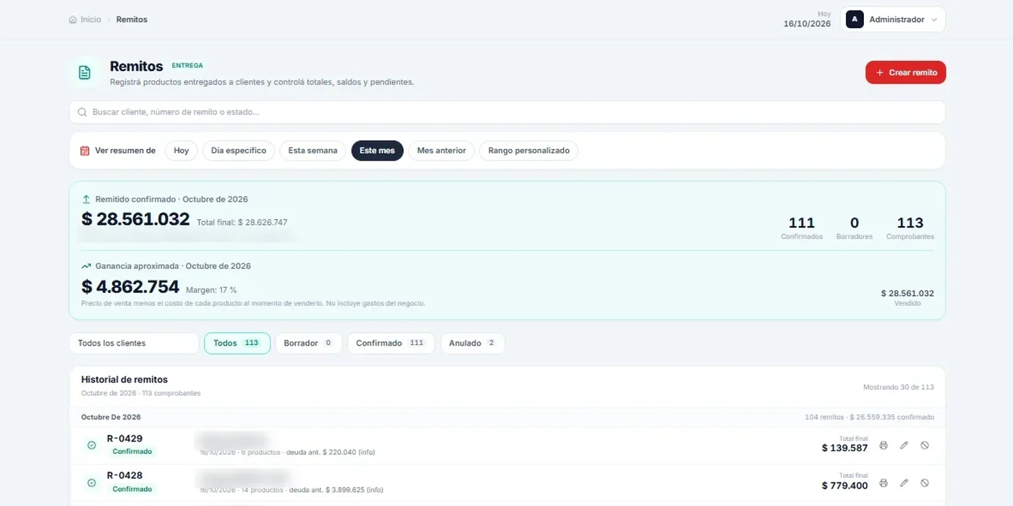The height and width of the screenshot is (506, 1013).
Task: Void remito R-0429 with the cancel icon
Action: (x=925, y=445)
